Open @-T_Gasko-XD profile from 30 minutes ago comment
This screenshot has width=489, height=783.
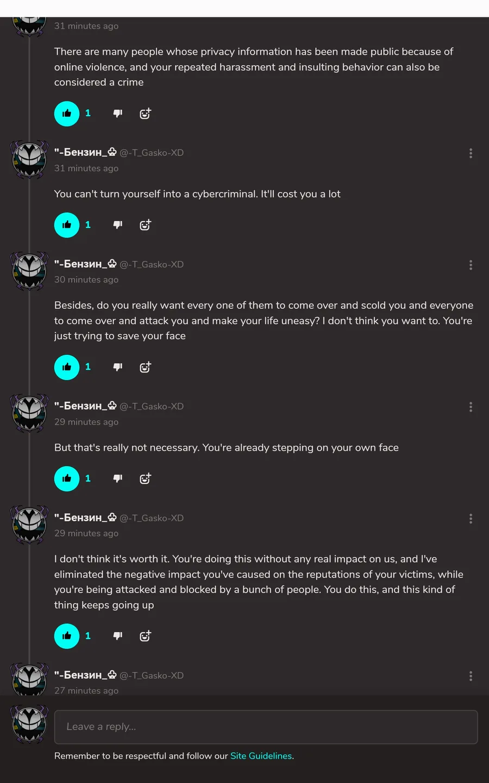pos(152,265)
